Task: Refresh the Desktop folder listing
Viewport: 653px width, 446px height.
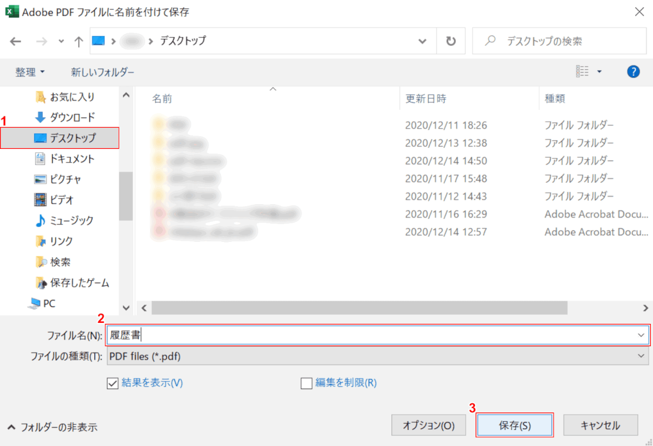Action: 451,41
